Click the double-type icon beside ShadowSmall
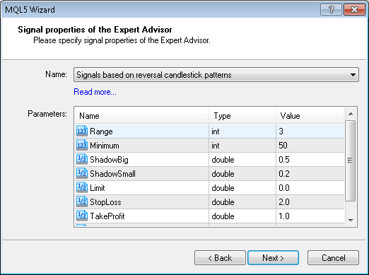369x275 pixels. [82, 173]
